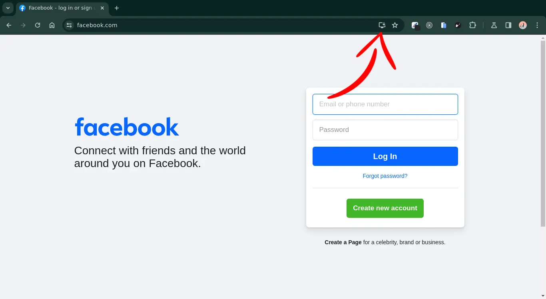Expand the tab search dropdown
This screenshot has height=299, width=546.
tap(8, 8)
